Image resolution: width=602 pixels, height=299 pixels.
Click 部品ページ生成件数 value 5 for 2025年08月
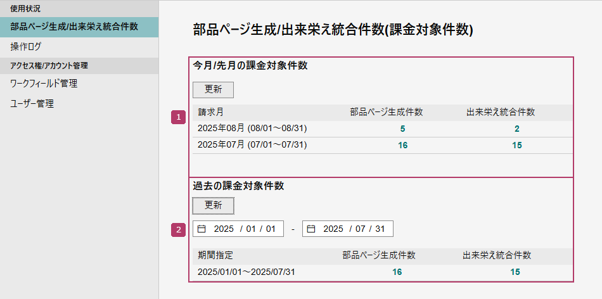click(x=402, y=129)
